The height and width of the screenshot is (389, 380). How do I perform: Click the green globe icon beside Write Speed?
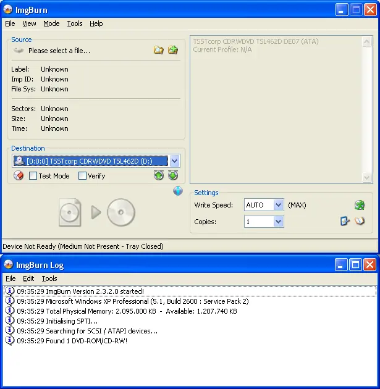coord(359,205)
